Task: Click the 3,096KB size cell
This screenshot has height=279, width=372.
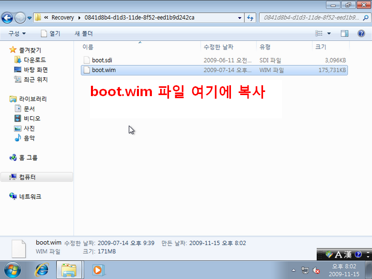Action: 335,60
